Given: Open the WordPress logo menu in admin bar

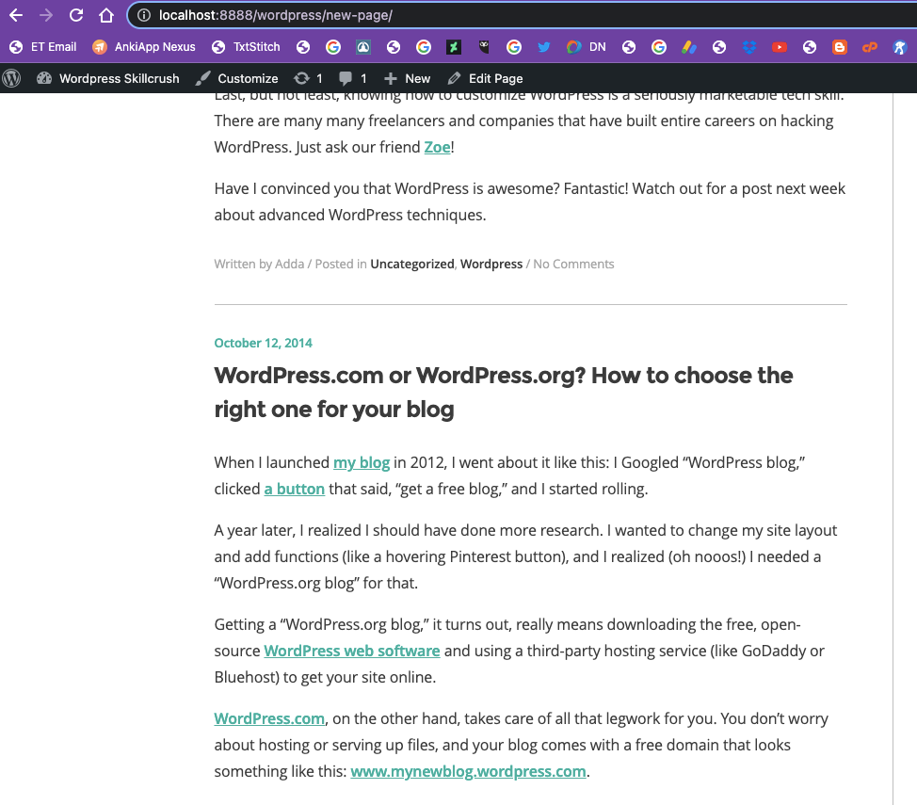Looking at the screenshot, I should point(11,78).
